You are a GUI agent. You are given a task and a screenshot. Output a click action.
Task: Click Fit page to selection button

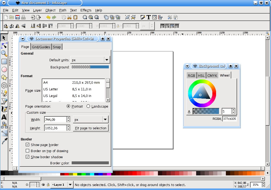pyautogui.click(x=91, y=128)
